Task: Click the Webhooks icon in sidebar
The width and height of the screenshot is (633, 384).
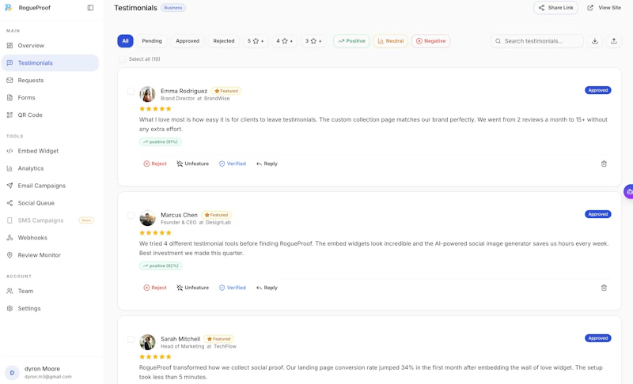Action: (9, 238)
